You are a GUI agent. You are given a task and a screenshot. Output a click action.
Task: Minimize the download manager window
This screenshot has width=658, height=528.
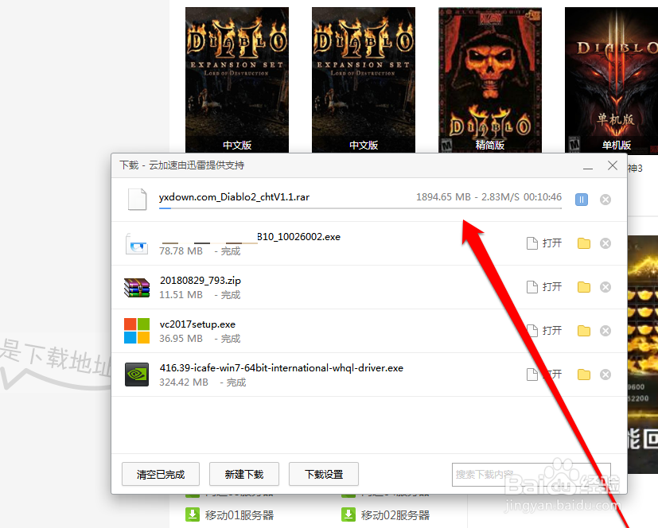(x=588, y=167)
